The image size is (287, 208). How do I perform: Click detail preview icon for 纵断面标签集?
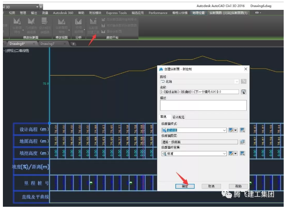[x=242, y=153]
